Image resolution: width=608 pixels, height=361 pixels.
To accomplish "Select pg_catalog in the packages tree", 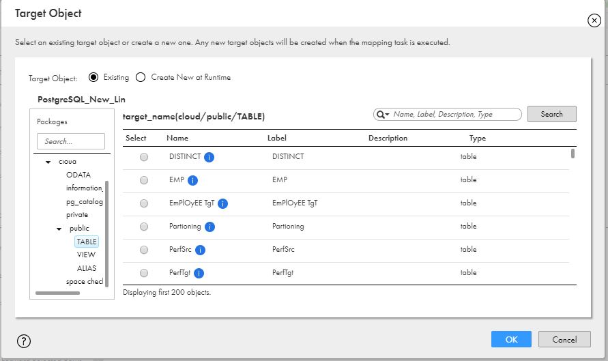I will 85,201.
